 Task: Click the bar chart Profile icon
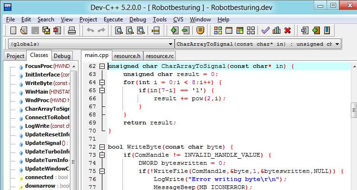[x=277, y=30]
